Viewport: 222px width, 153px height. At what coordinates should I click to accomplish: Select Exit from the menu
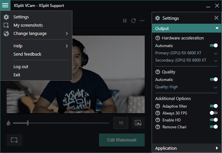tap(36, 75)
